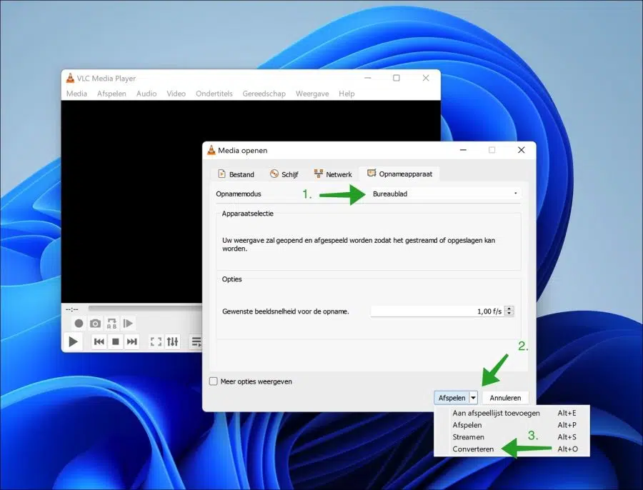Skip to next media item

click(x=132, y=341)
